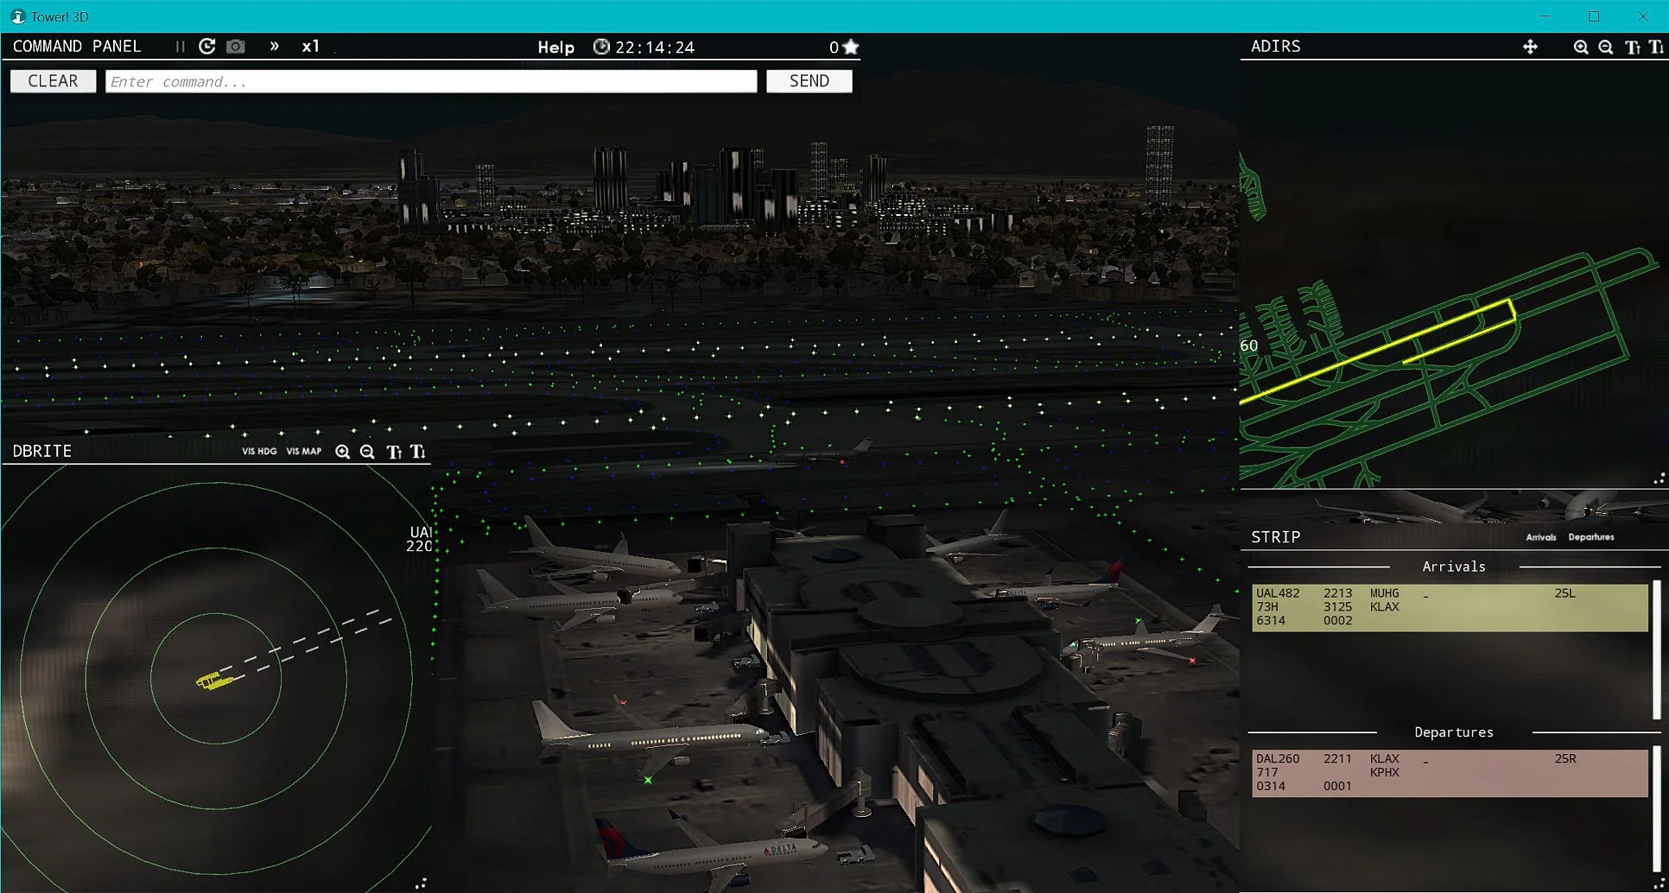Click the STRIP panel title
1669x893 pixels.
coord(1276,537)
